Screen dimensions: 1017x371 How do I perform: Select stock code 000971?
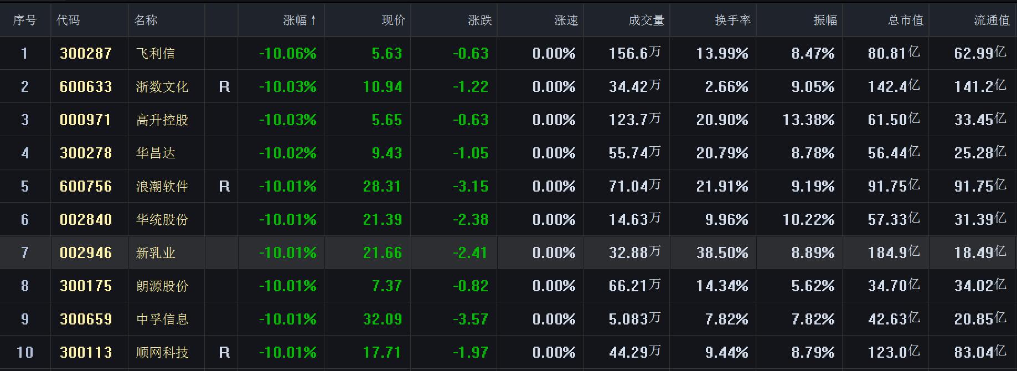click(x=85, y=120)
